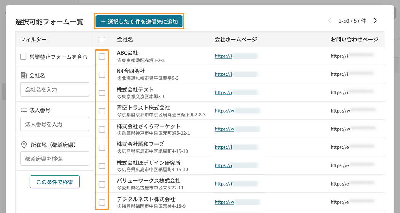Tick the 株式会社誠和フーズ checkbox
The height and width of the screenshot is (213, 400).
coord(102,148)
